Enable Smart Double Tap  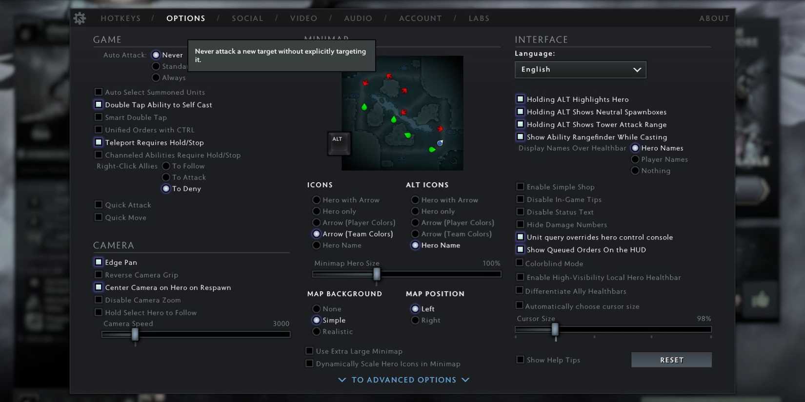click(99, 117)
